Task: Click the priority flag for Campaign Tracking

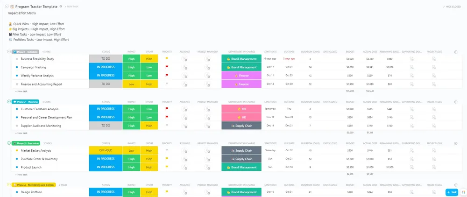Action: [x=167, y=67]
